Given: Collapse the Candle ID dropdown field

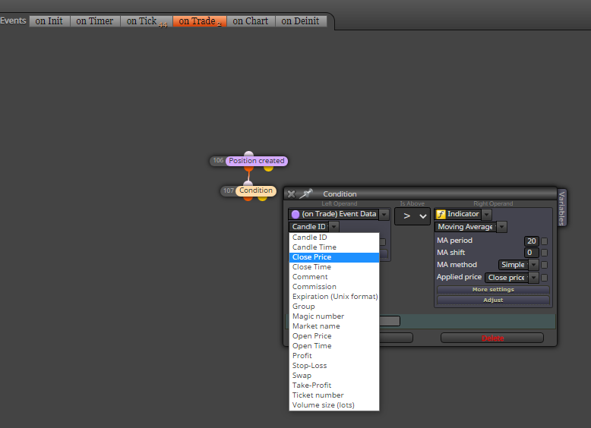Looking at the screenshot, I should 314,227.
